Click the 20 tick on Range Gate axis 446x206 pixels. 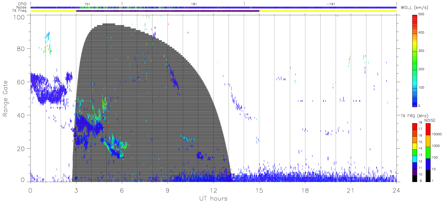click(21, 149)
